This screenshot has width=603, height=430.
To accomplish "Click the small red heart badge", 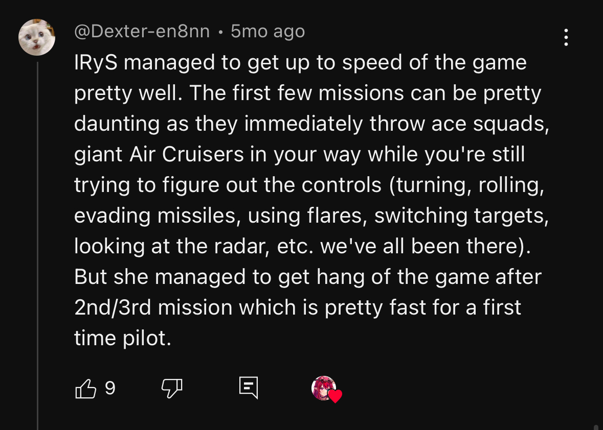I will 335,396.
